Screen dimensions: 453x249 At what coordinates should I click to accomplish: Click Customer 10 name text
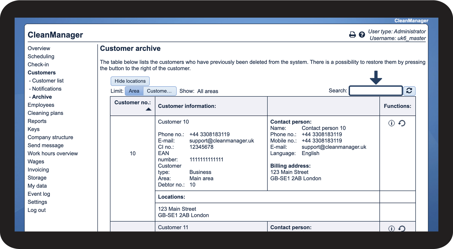[x=173, y=122]
